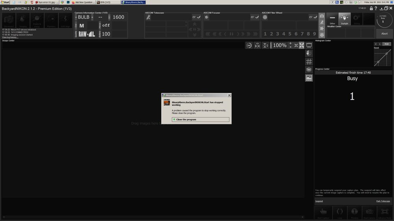
Task: Click the 100% zoom value
Action: pos(280,45)
